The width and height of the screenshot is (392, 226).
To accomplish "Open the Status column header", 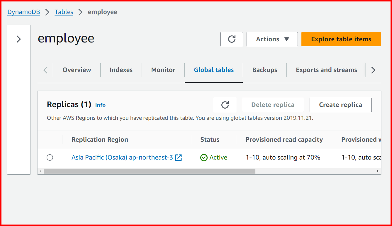I will point(209,140).
